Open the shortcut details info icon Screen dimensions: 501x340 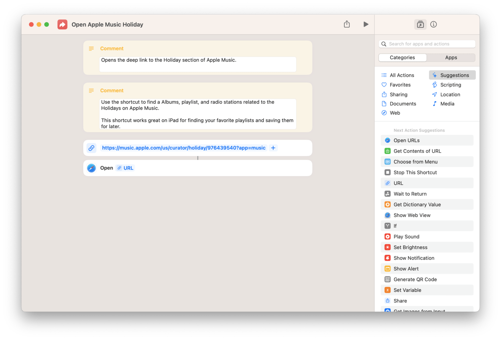pos(433,24)
